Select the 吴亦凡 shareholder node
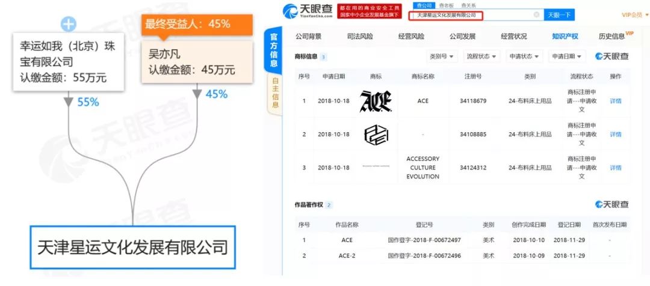 click(196, 61)
